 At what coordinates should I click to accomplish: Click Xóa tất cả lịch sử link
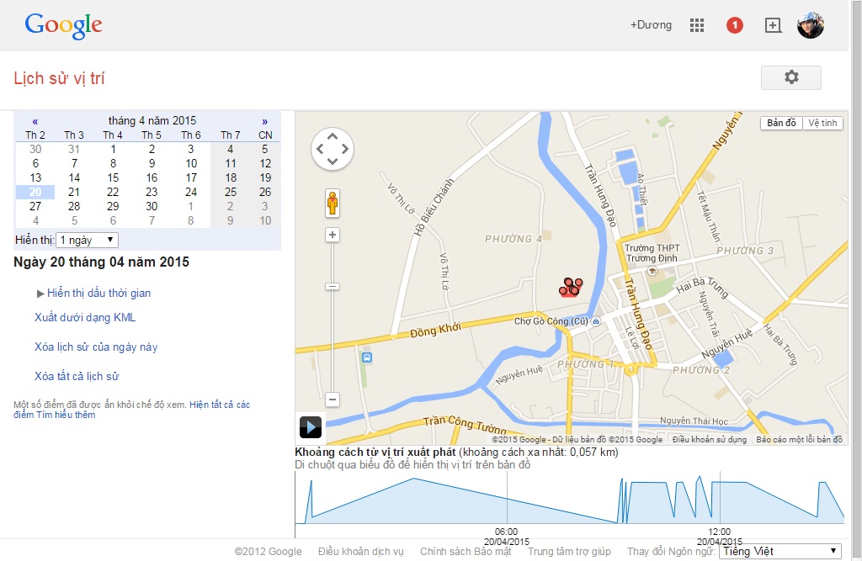(77, 376)
